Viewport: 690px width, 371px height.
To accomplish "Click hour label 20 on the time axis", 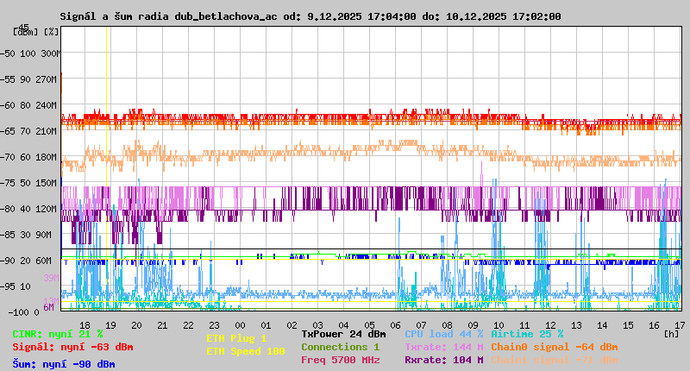I will click(x=137, y=325).
